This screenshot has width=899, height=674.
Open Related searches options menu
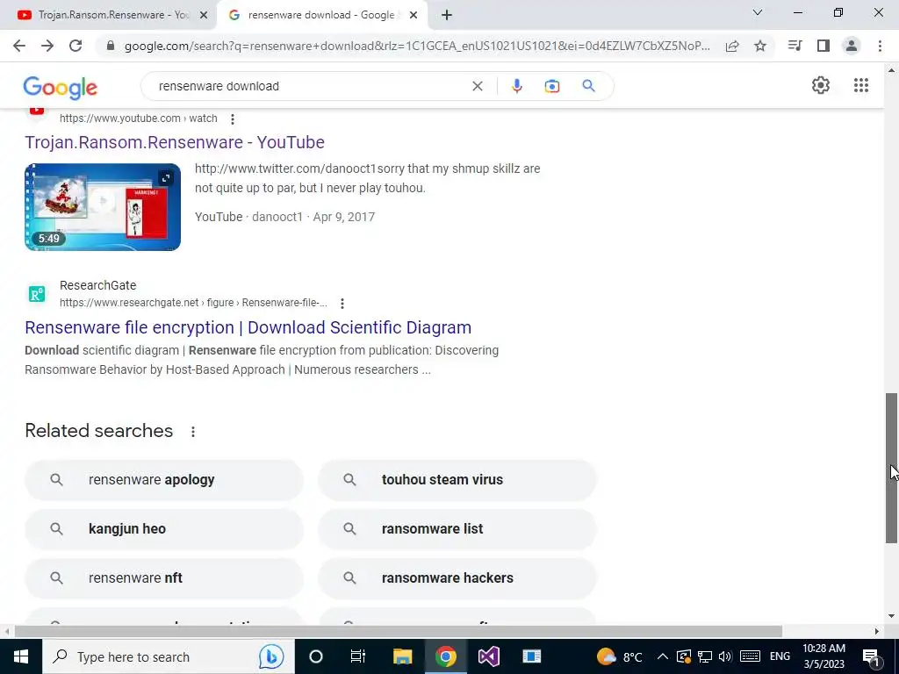tap(193, 432)
